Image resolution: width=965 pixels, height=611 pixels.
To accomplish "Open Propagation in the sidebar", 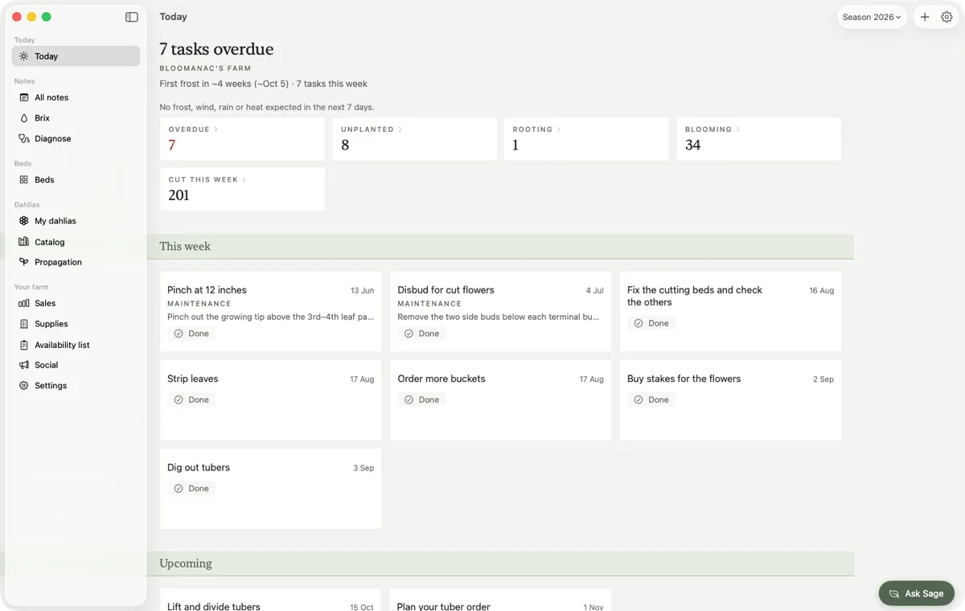I will click(76, 262).
